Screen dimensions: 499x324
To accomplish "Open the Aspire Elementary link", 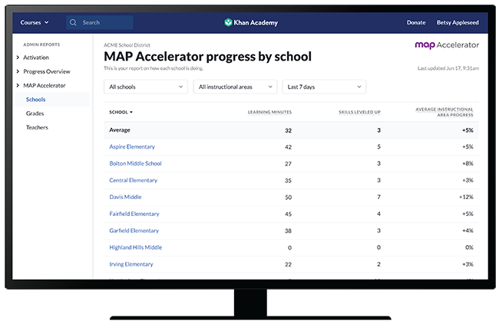I will tap(132, 147).
